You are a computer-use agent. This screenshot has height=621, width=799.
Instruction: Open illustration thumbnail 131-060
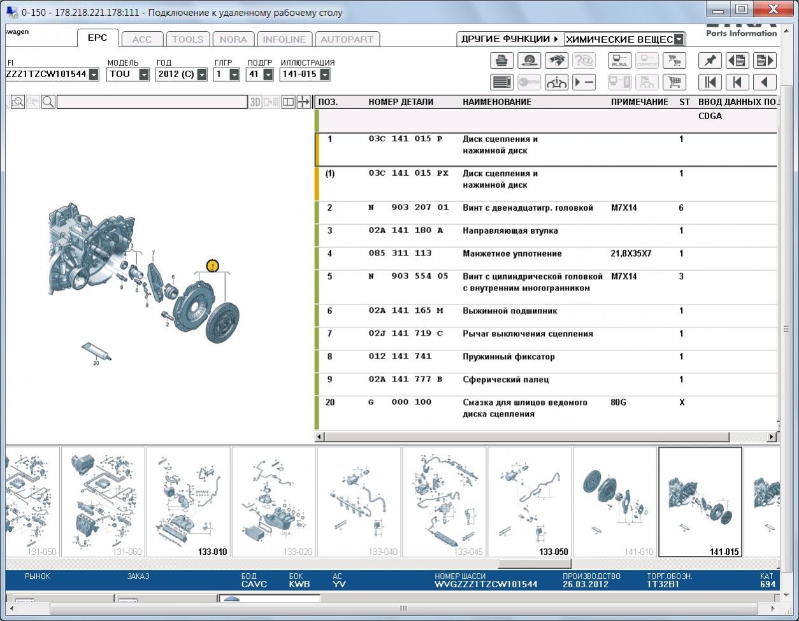[103, 502]
